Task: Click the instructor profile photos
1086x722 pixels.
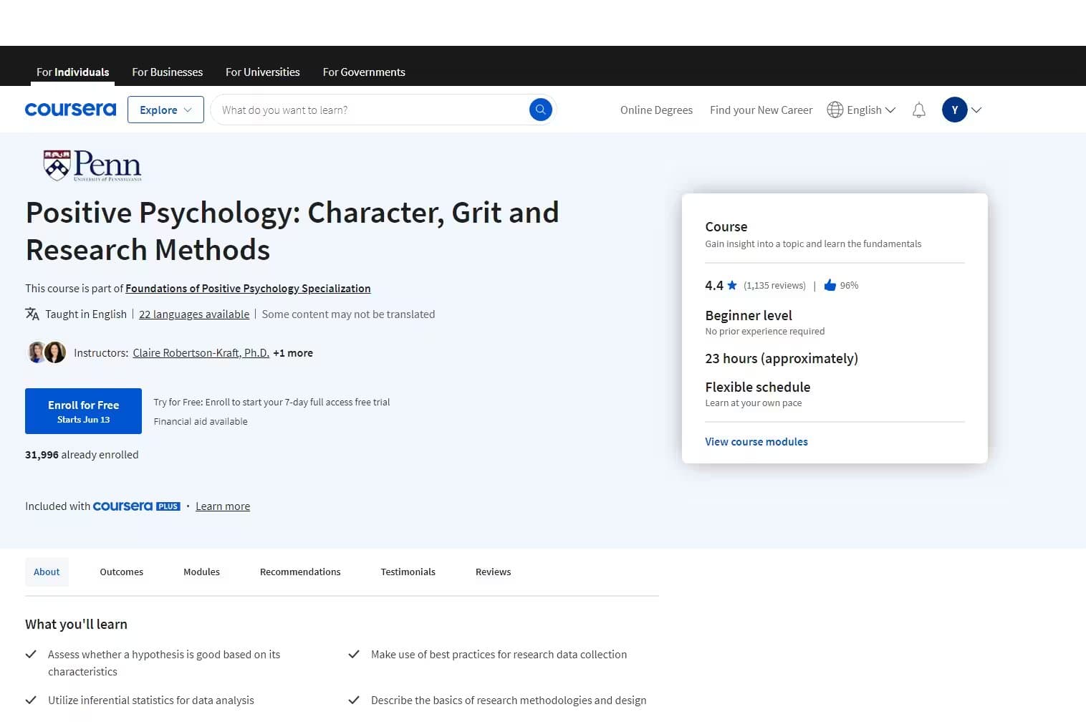Action: 47,352
